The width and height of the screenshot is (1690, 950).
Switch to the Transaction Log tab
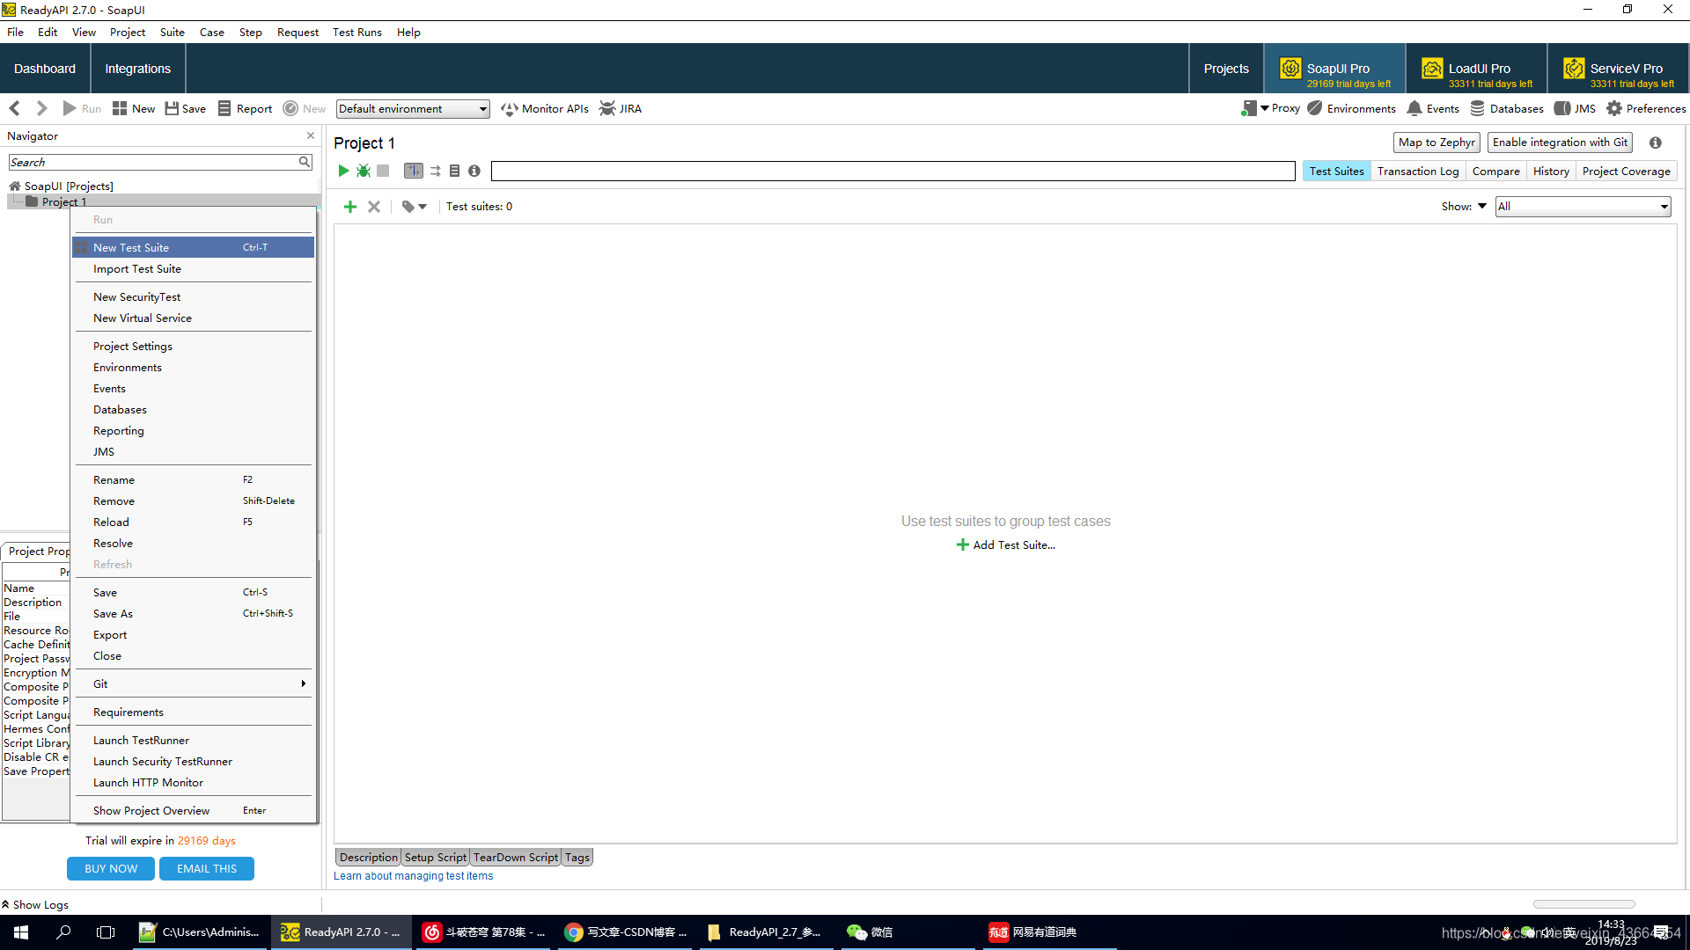[1417, 171]
